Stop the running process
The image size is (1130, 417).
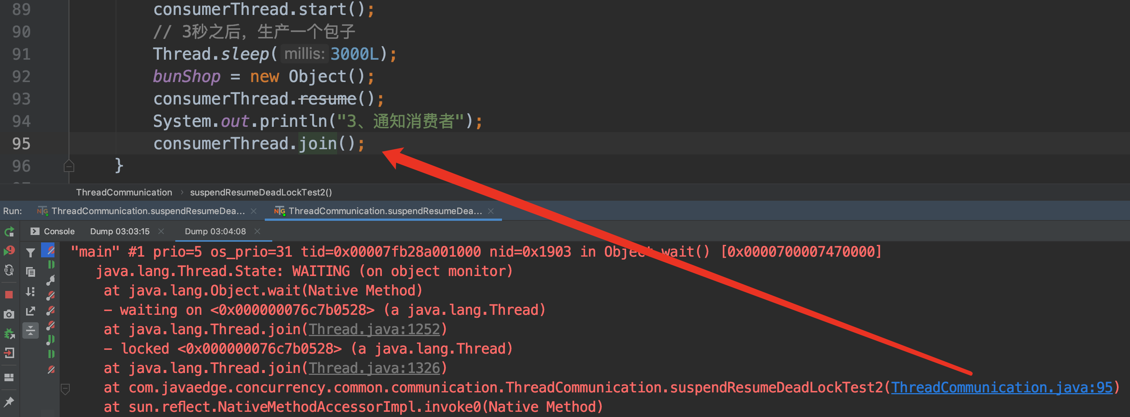9,295
